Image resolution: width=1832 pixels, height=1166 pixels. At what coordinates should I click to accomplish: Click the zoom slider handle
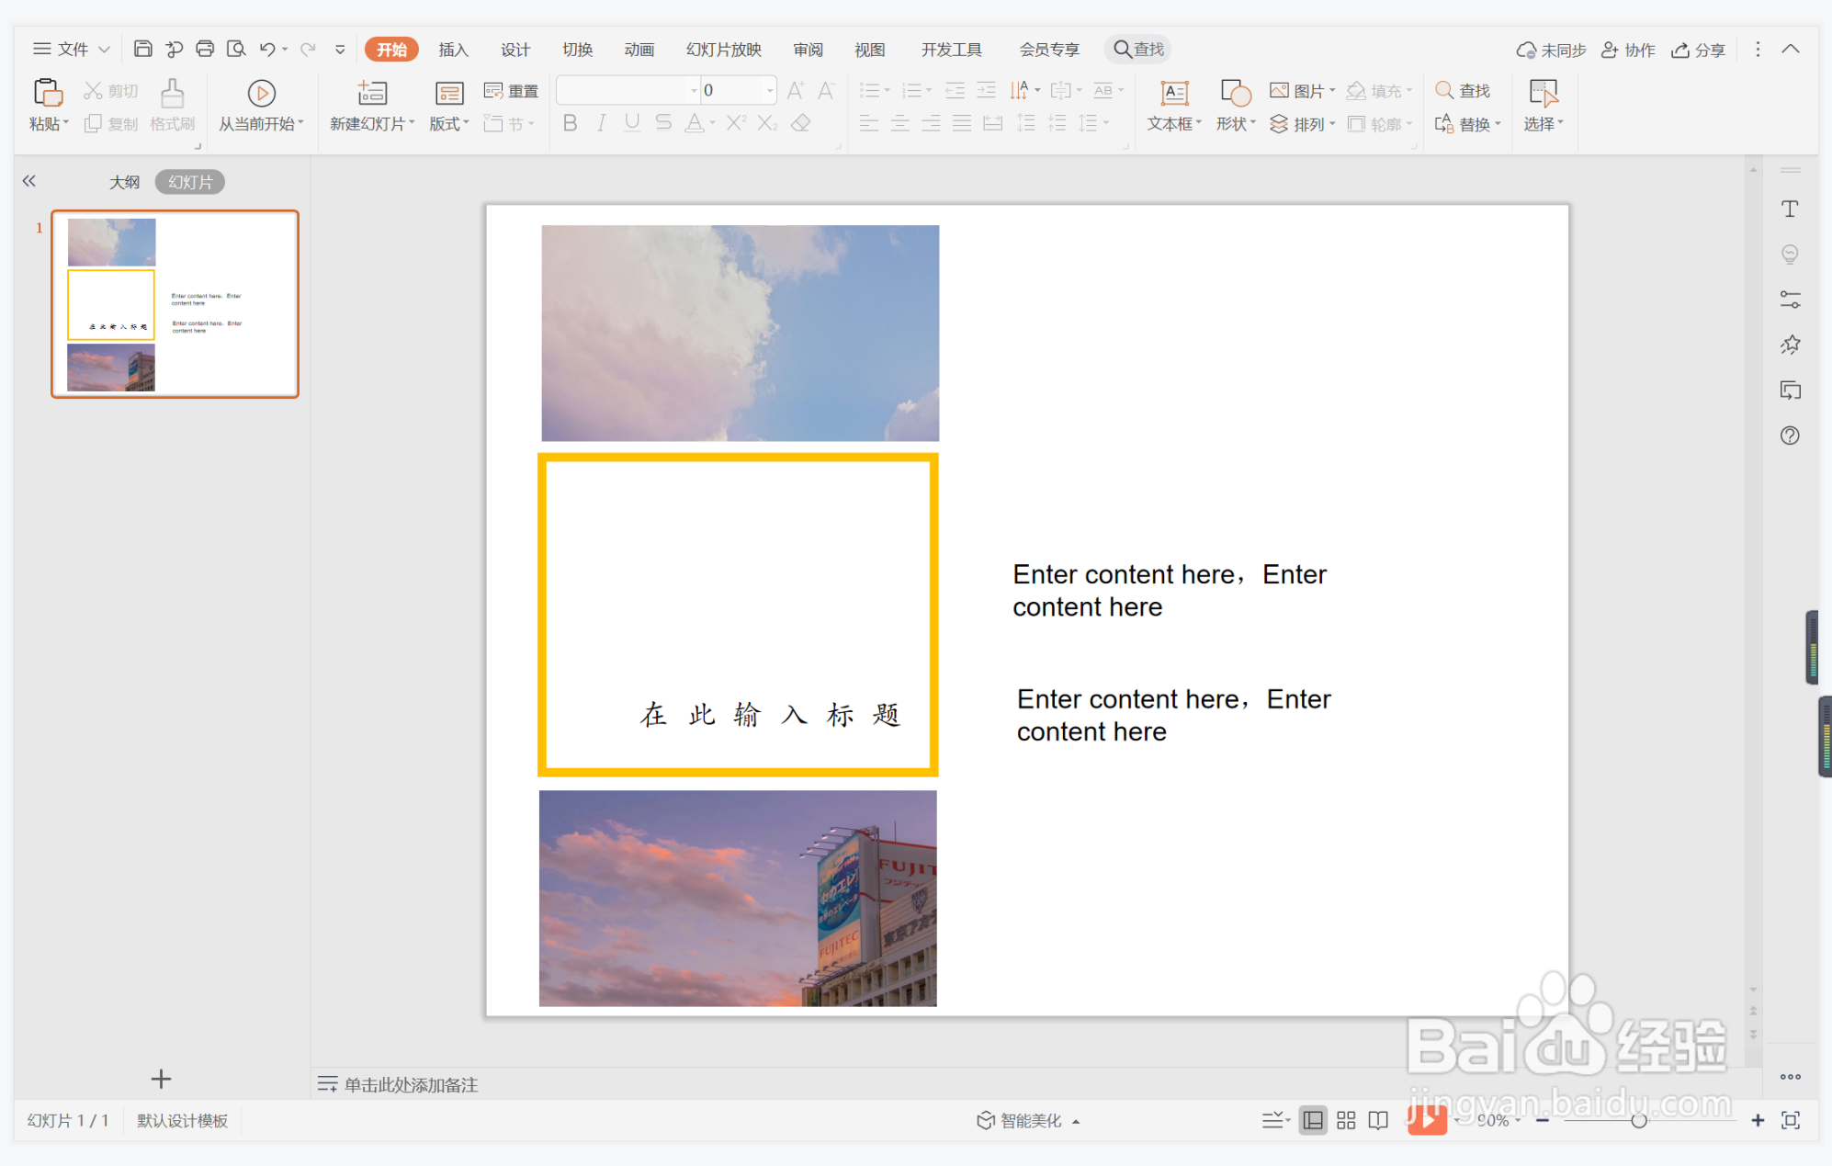pos(1638,1120)
